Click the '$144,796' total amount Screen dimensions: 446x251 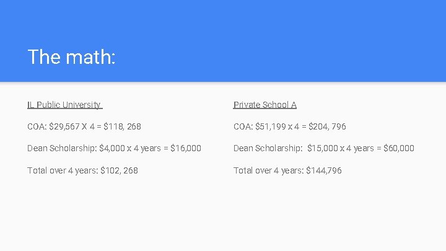coord(324,170)
